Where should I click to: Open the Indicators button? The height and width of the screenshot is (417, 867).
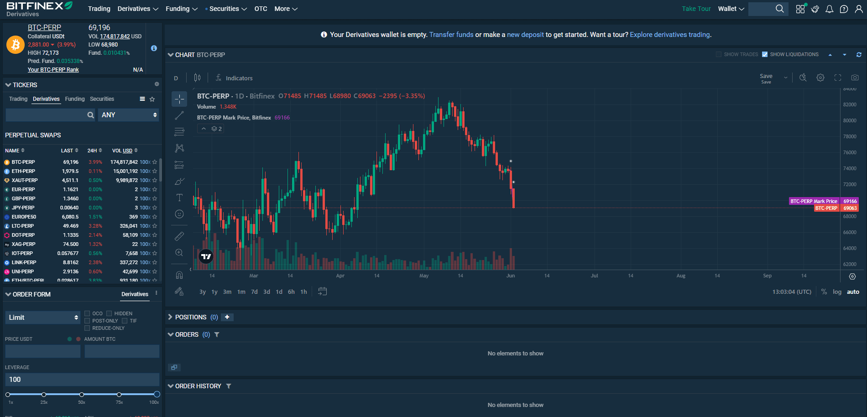tap(234, 78)
